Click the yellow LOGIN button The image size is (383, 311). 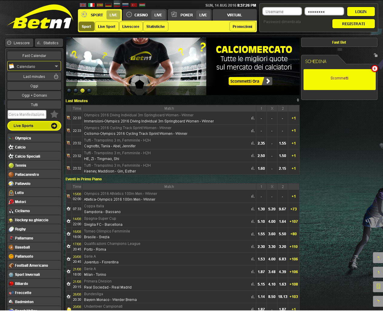coord(361,12)
